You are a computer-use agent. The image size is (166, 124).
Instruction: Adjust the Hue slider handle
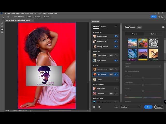coord(143,98)
